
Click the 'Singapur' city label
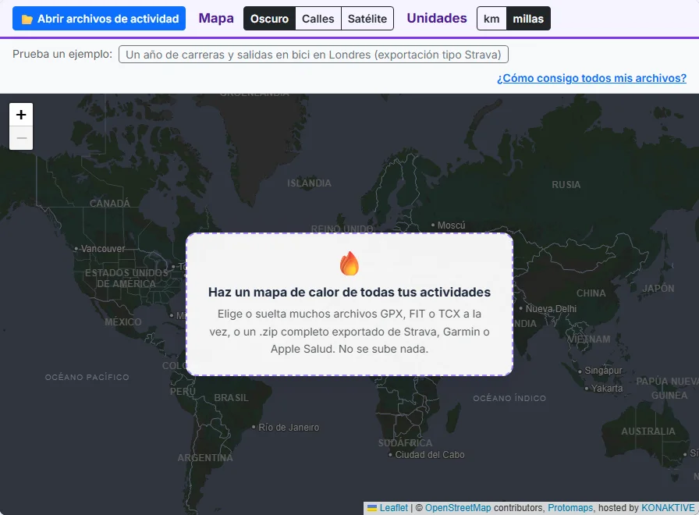click(603, 371)
